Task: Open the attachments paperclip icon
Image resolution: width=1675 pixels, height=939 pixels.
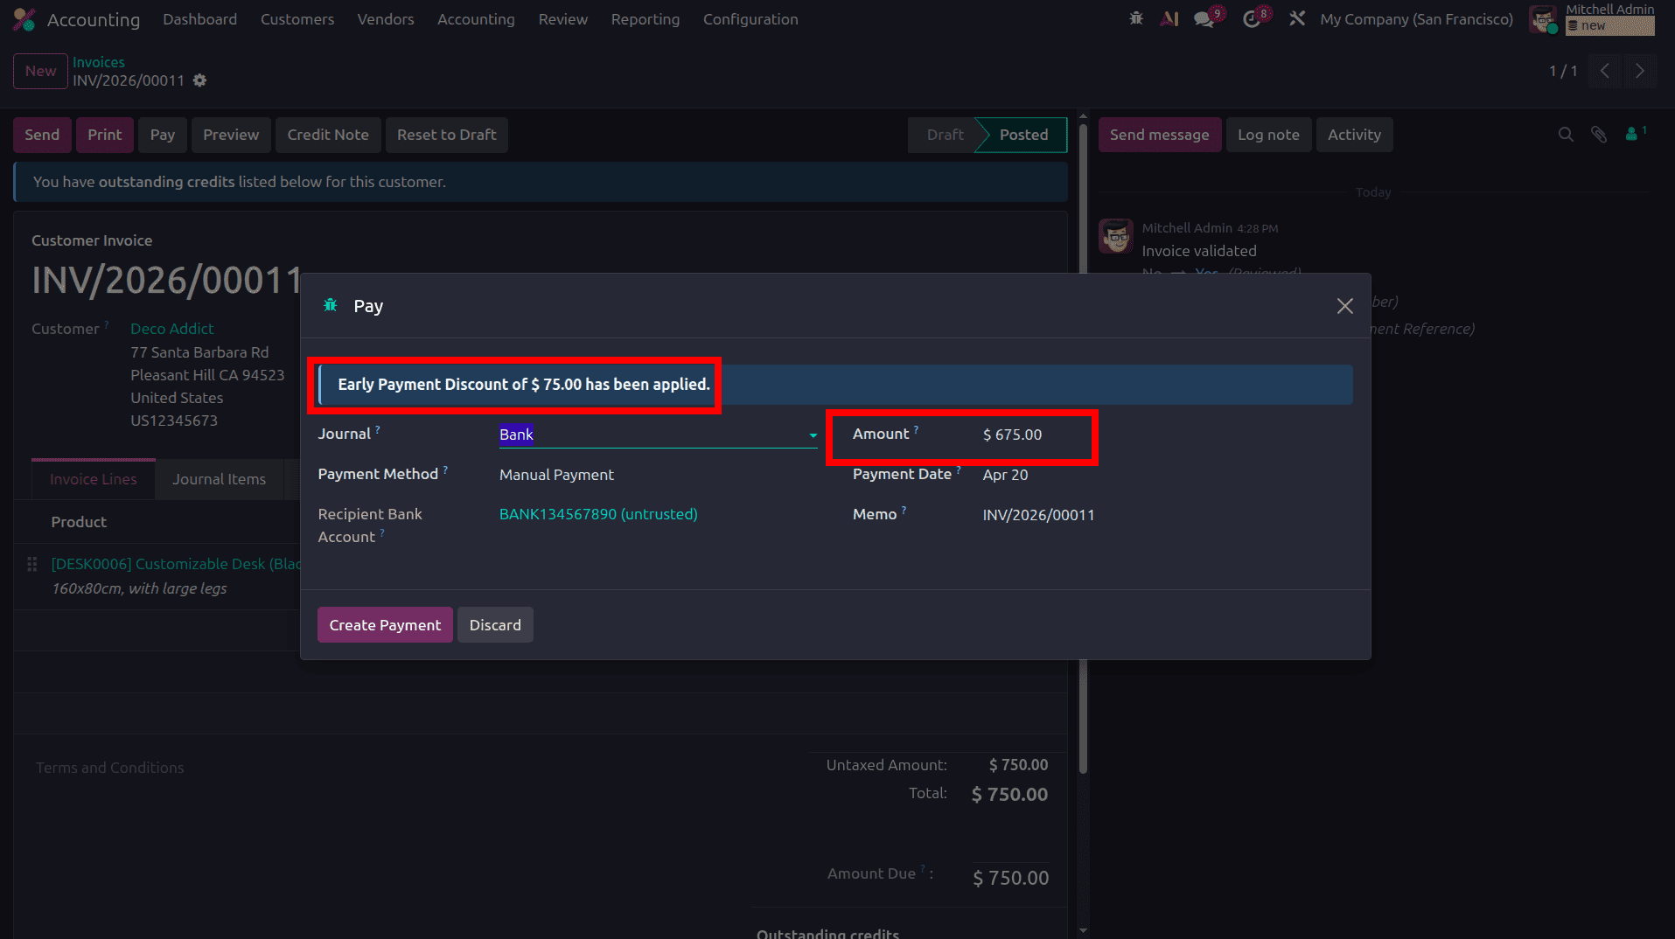Action: [1599, 135]
